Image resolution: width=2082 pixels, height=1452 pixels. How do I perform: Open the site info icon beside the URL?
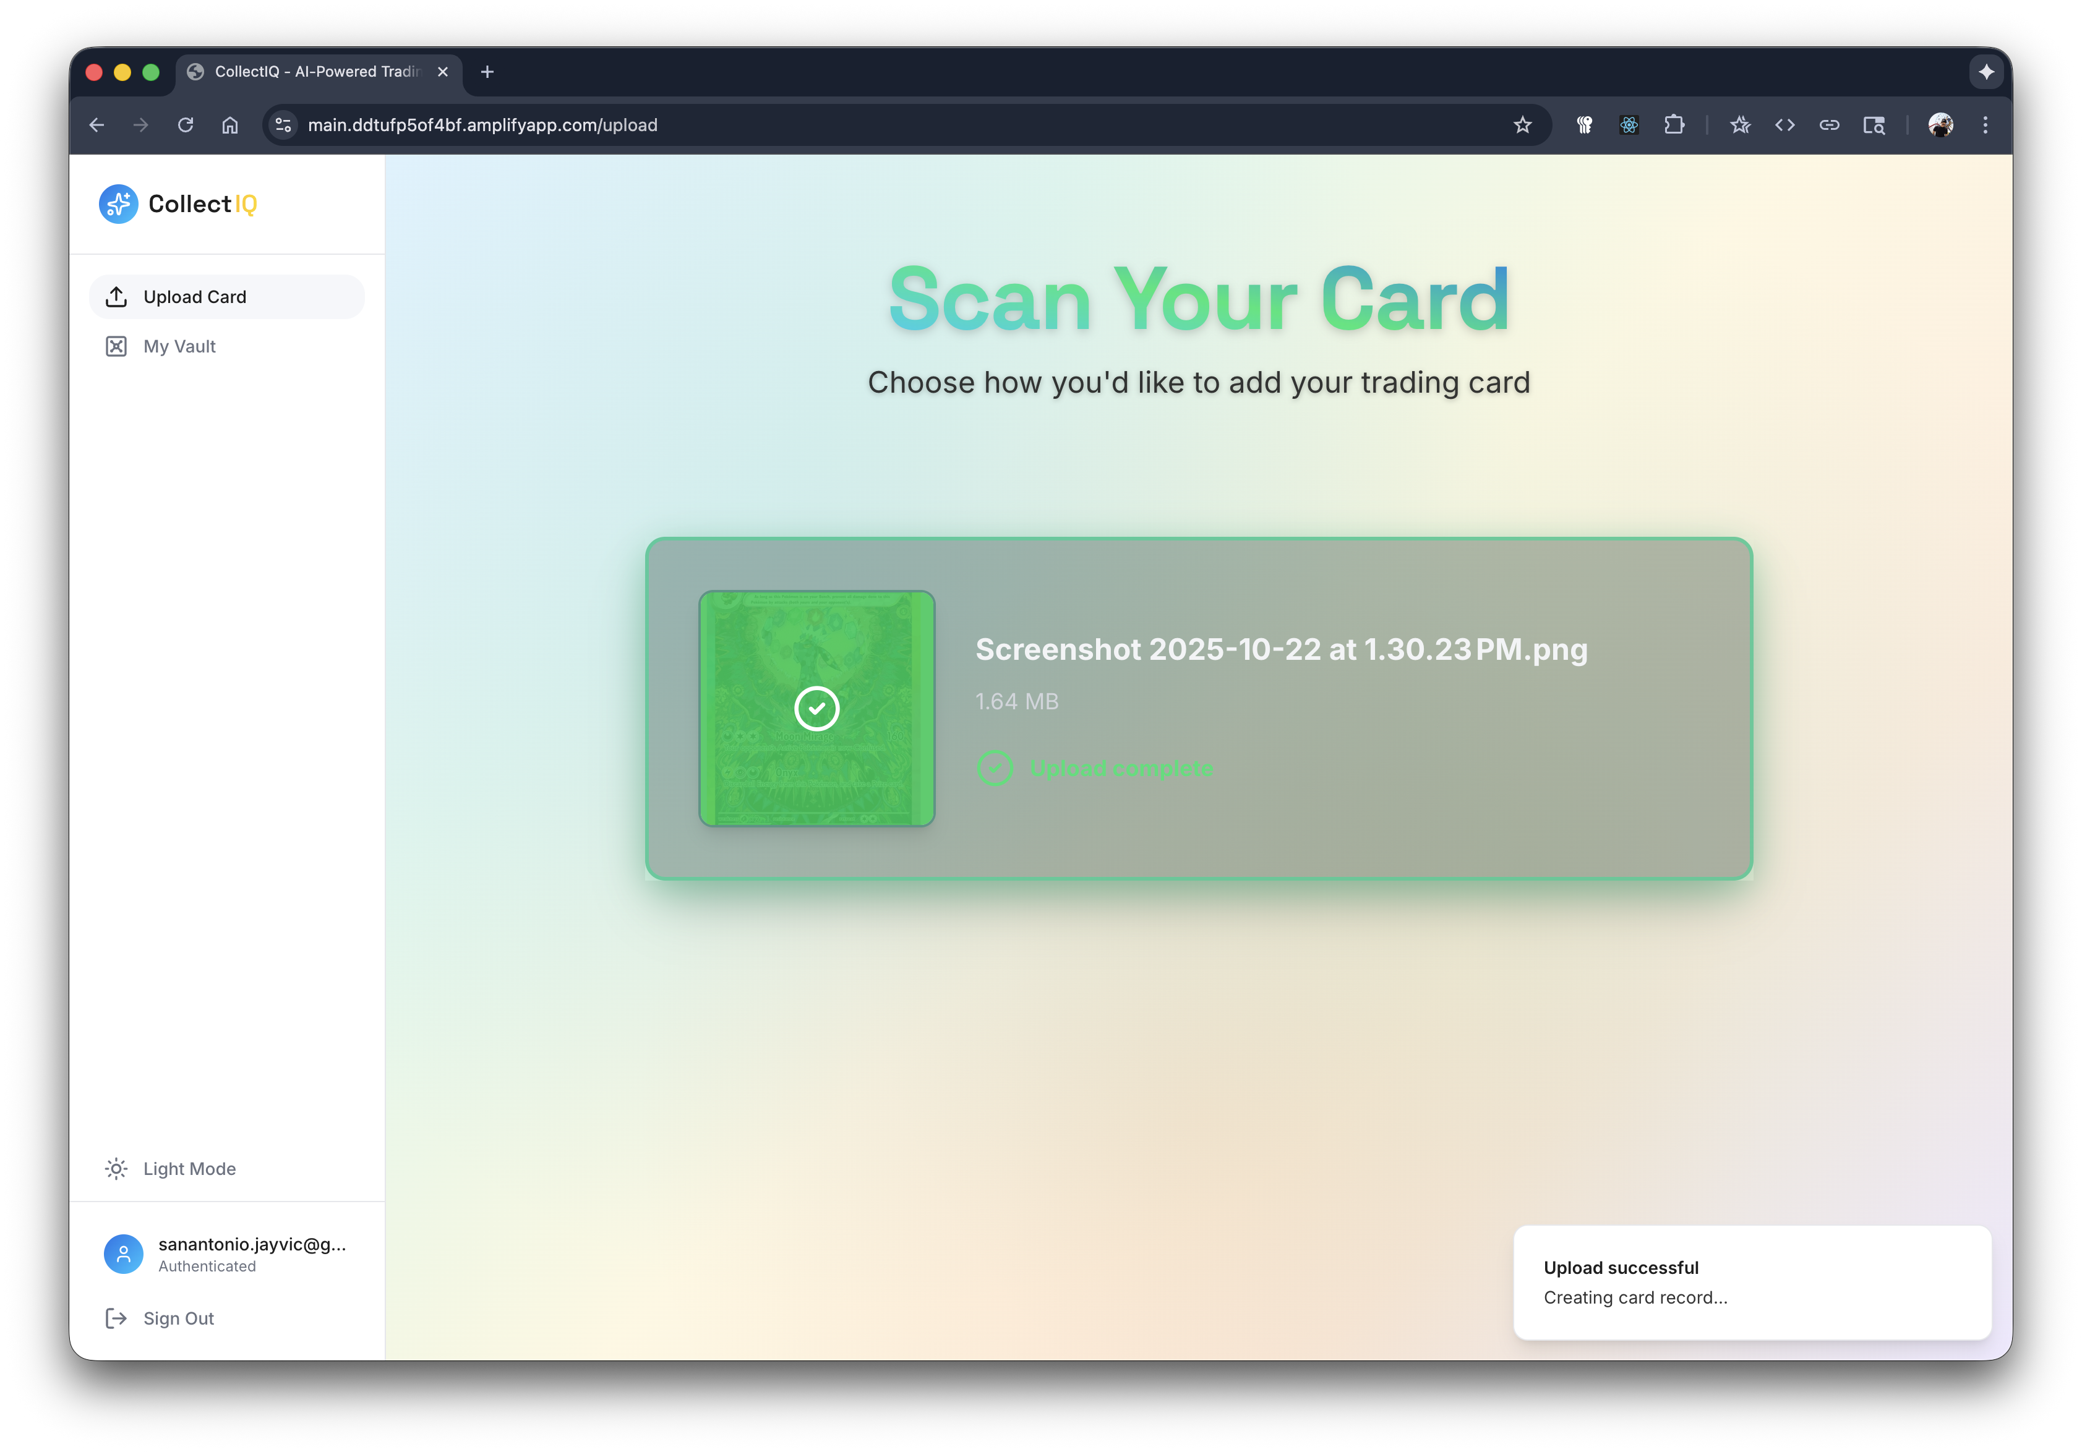tap(284, 125)
